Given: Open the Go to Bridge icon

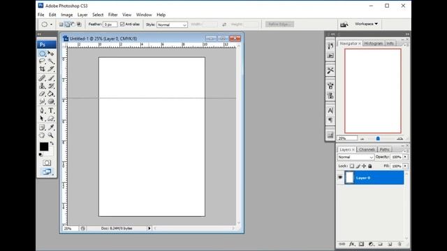Looking at the screenshot, I should pyautogui.click(x=344, y=24).
